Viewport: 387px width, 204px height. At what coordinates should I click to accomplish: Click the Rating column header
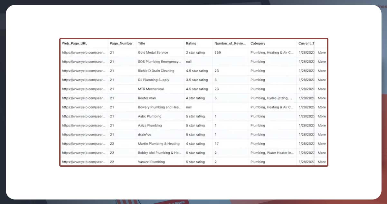(x=191, y=43)
